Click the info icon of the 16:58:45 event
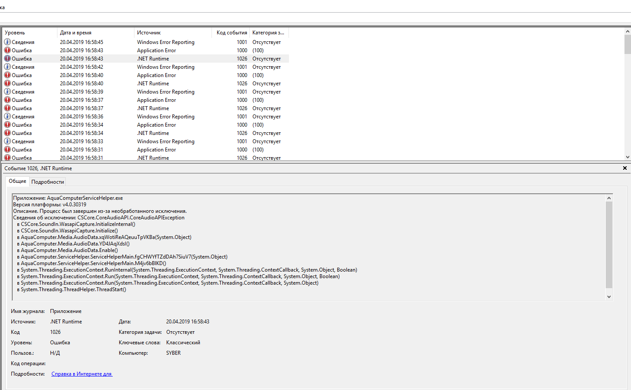Image resolution: width=631 pixels, height=390 pixels. [x=7, y=42]
